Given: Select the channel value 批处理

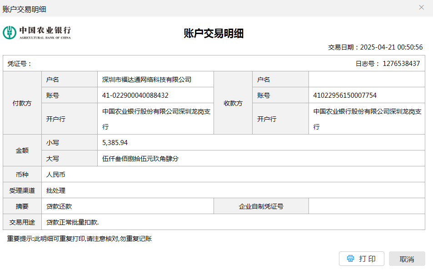Looking at the screenshot, I should click(x=56, y=190).
